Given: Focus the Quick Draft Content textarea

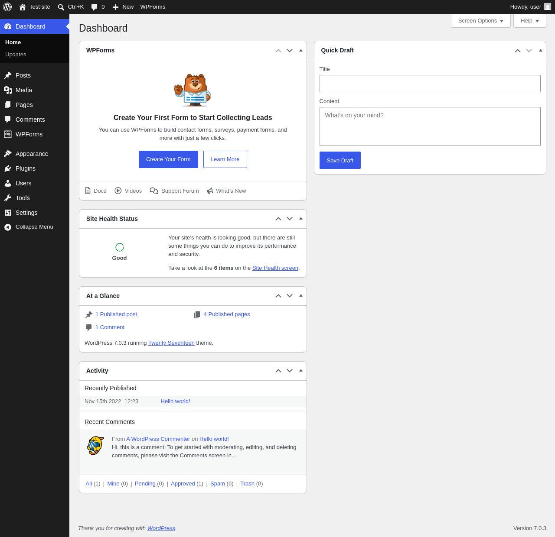Looking at the screenshot, I should (x=430, y=126).
